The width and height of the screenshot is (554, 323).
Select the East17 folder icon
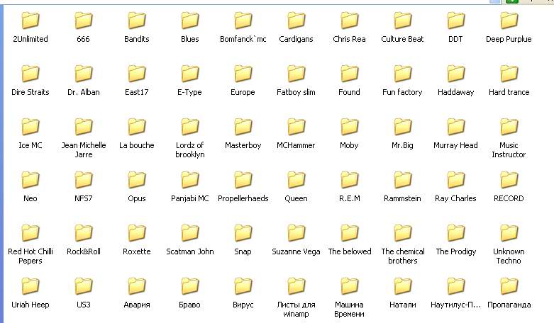click(x=137, y=74)
